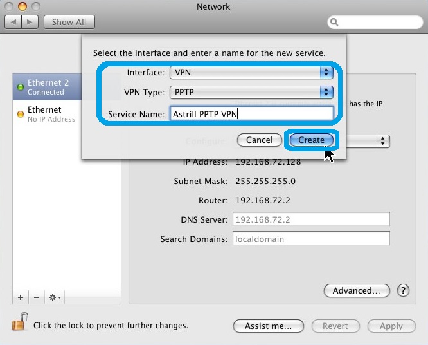This screenshot has width=428, height=345.
Task: Open the Advanced network settings
Action: pyautogui.click(x=357, y=290)
